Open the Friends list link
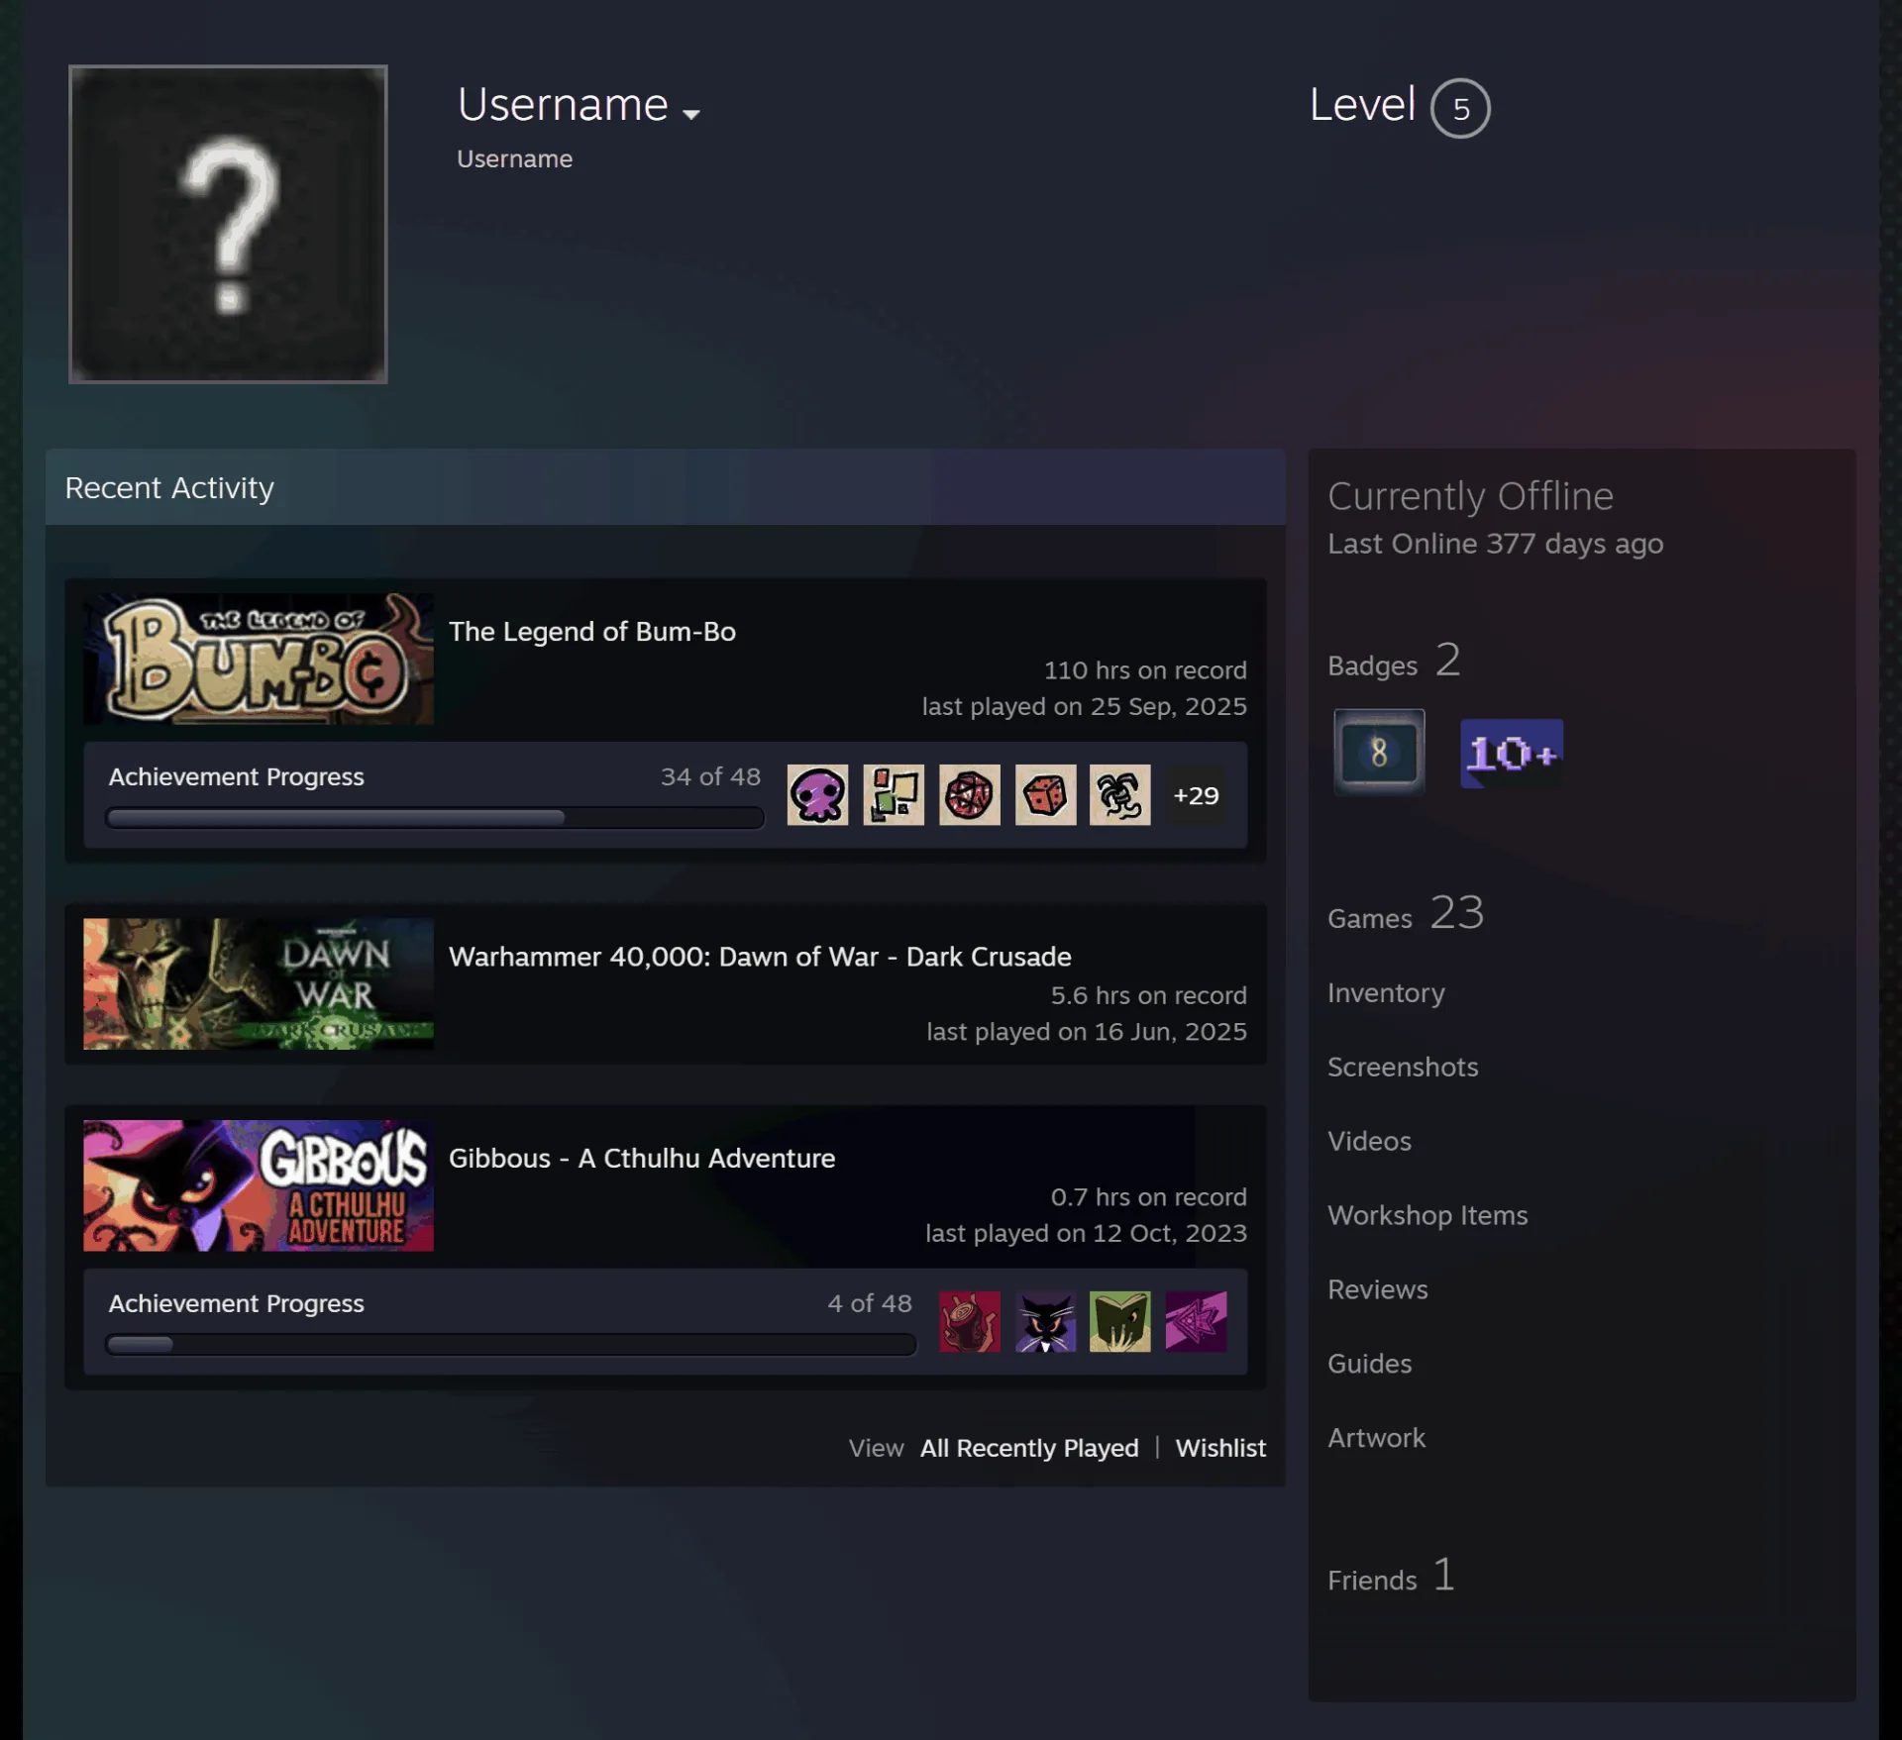This screenshot has width=1902, height=1740. (x=1392, y=1576)
